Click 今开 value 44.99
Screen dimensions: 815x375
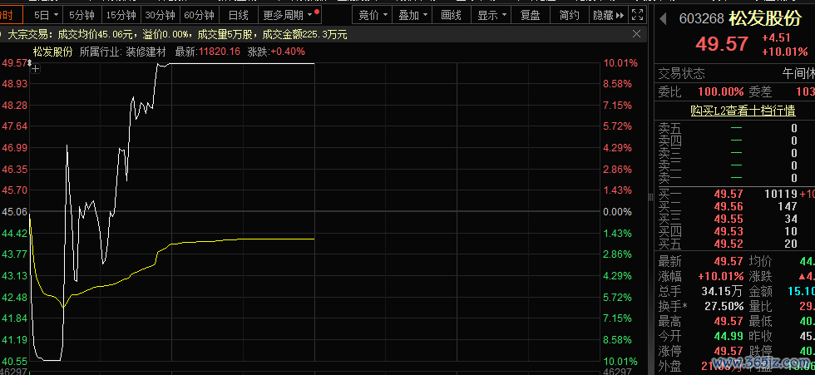point(729,336)
